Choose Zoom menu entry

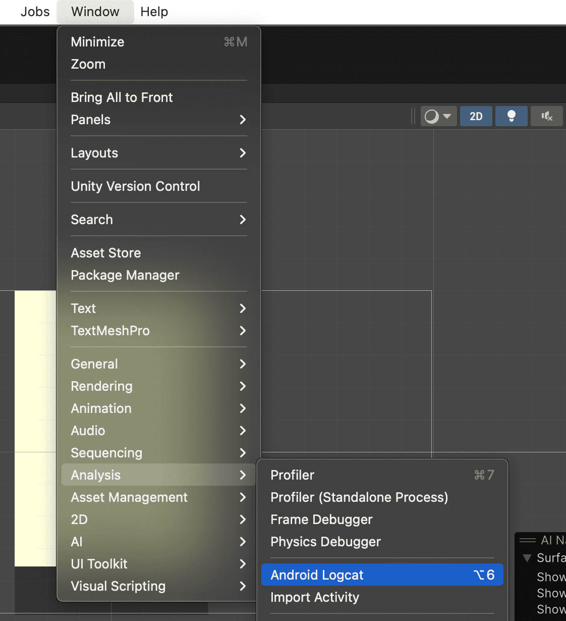159,64
